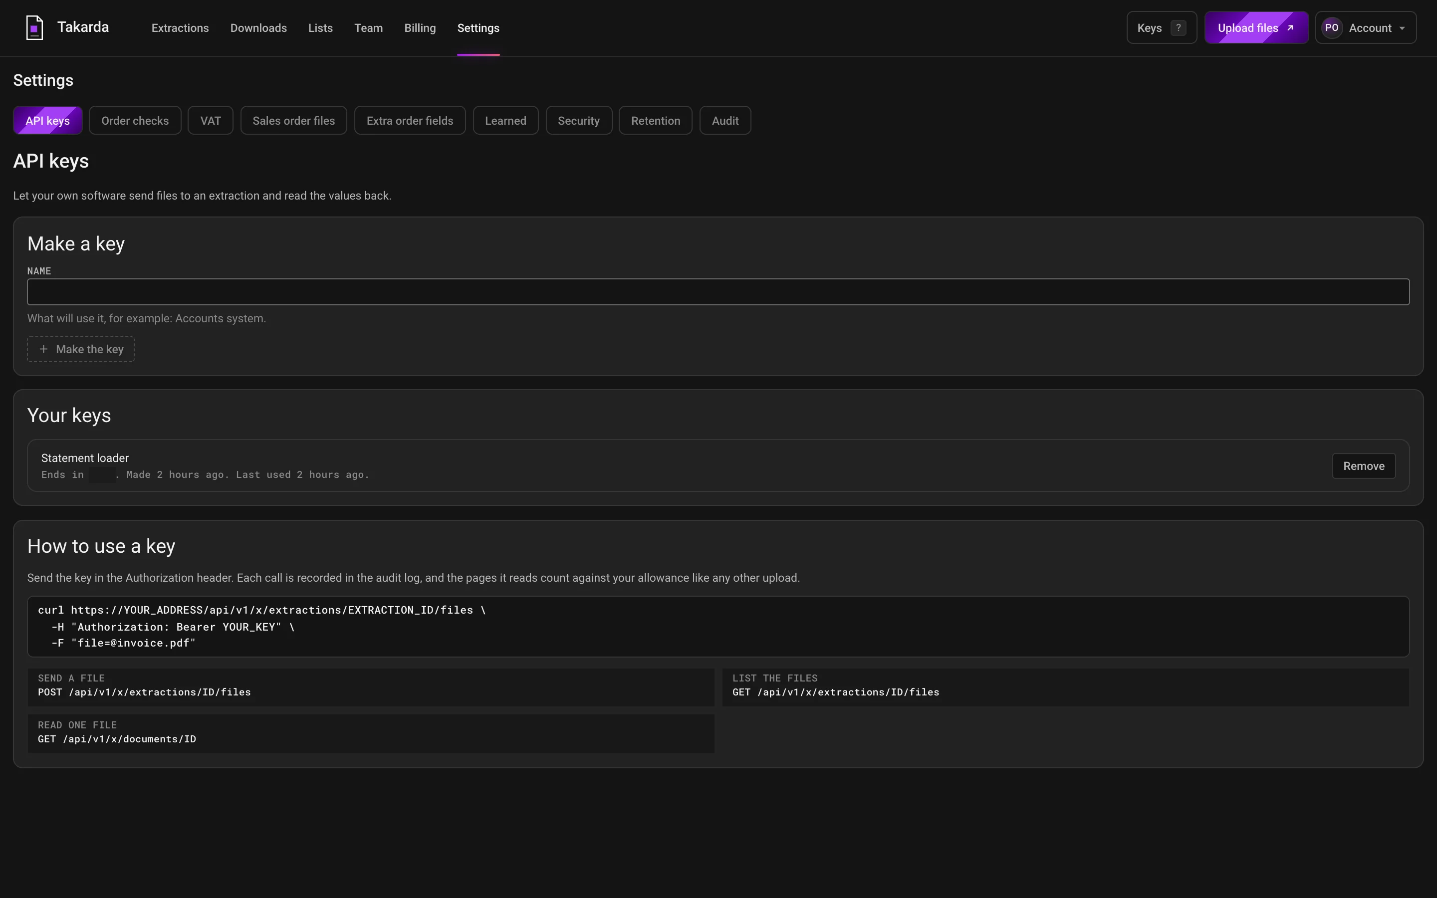
Task: Click the 'Let your own software' description line
Action: [202, 196]
